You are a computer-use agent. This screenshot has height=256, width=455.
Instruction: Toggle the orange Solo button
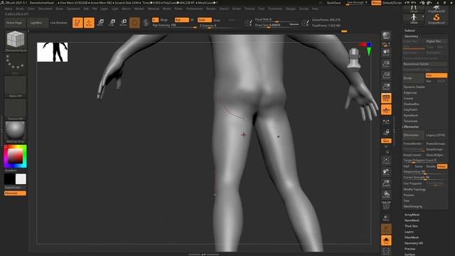(x=386, y=240)
